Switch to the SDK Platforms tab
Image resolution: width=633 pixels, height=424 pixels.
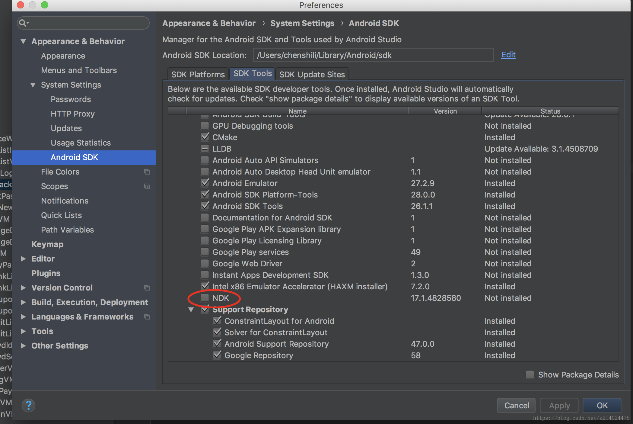pos(198,74)
